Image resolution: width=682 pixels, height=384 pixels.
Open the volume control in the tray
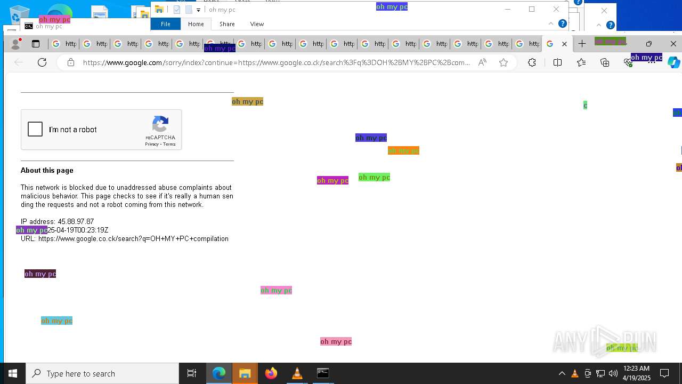[613, 373]
